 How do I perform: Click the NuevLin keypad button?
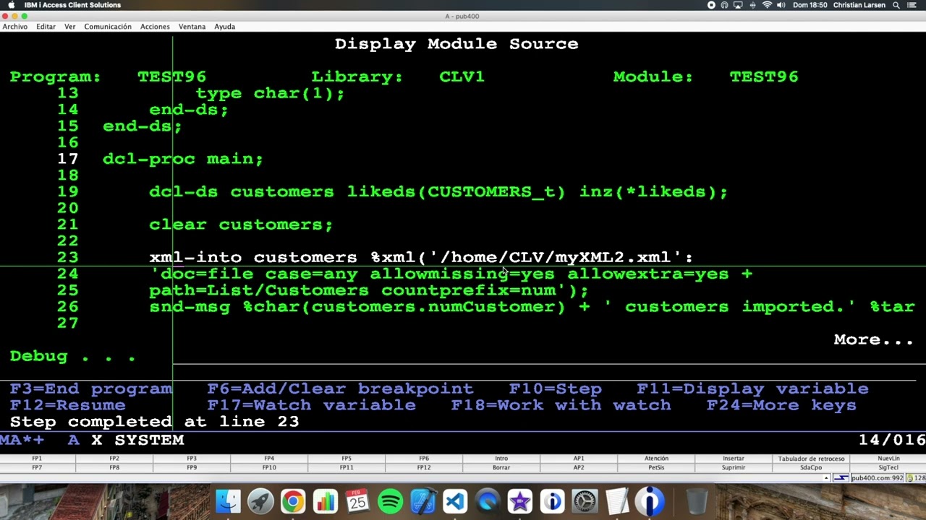pyautogui.click(x=888, y=458)
